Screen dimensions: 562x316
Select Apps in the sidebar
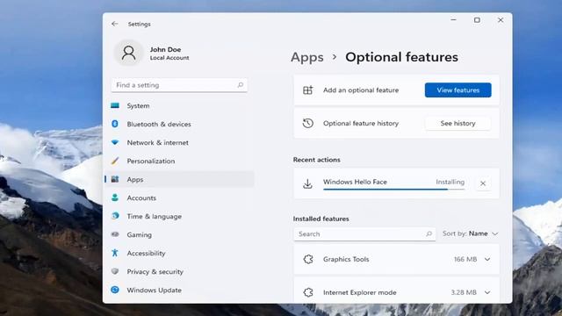[x=179, y=179]
